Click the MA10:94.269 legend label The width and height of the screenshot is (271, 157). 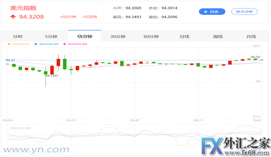tap(49, 44)
